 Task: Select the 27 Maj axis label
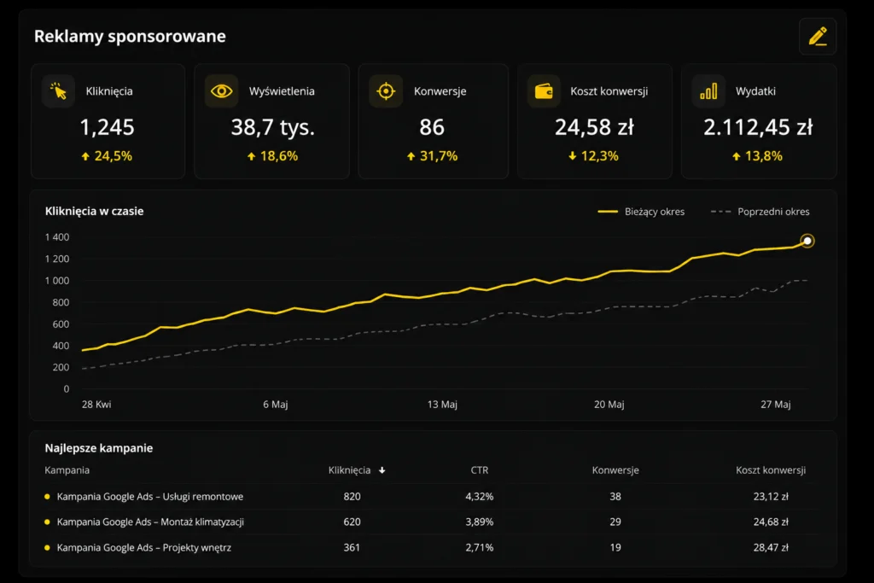tap(775, 405)
